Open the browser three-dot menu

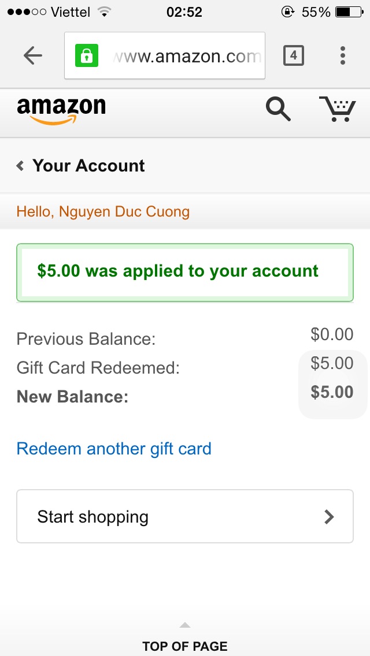point(343,55)
